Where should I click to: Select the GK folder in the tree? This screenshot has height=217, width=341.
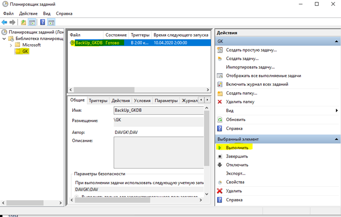25,51
